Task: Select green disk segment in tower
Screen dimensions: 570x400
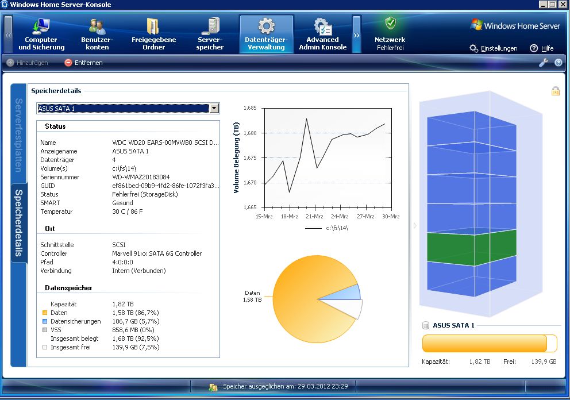Action: tap(472, 248)
